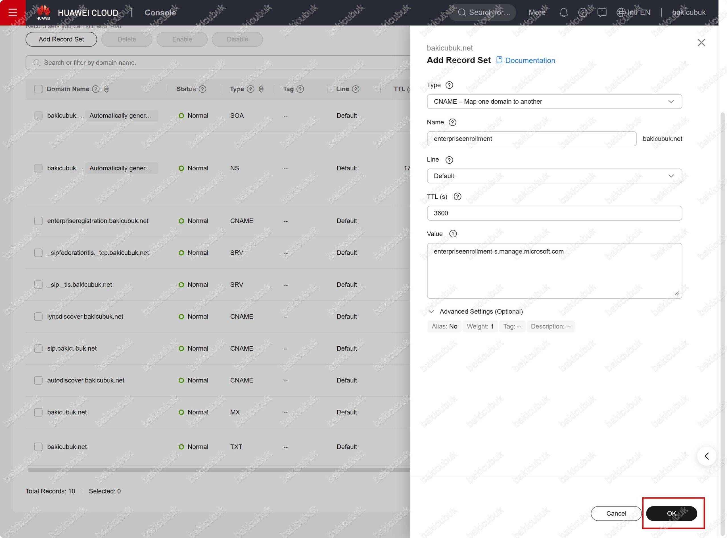Click the Type field help icon
The width and height of the screenshot is (727, 538).
pos(449,85)
